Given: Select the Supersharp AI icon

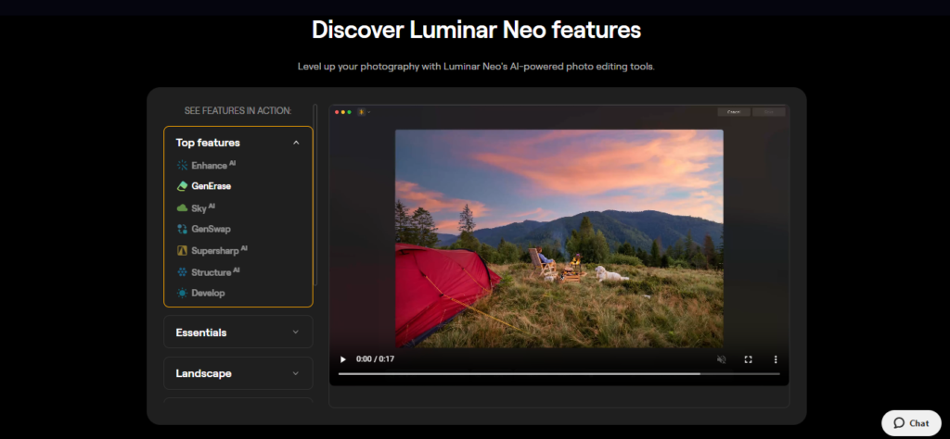Looking at the screenshot, I should click(x=182, y=250).
